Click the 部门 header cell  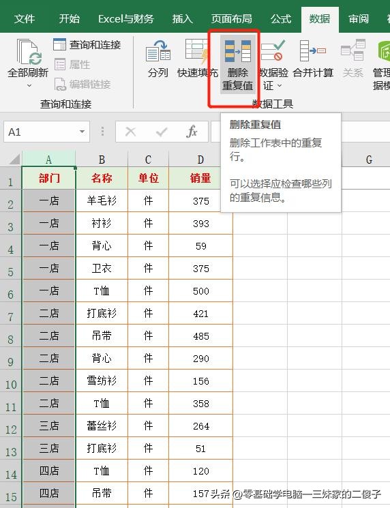point(49,178)
